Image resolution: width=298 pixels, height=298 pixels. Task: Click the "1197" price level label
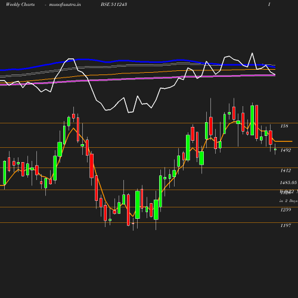click(285, 225)
